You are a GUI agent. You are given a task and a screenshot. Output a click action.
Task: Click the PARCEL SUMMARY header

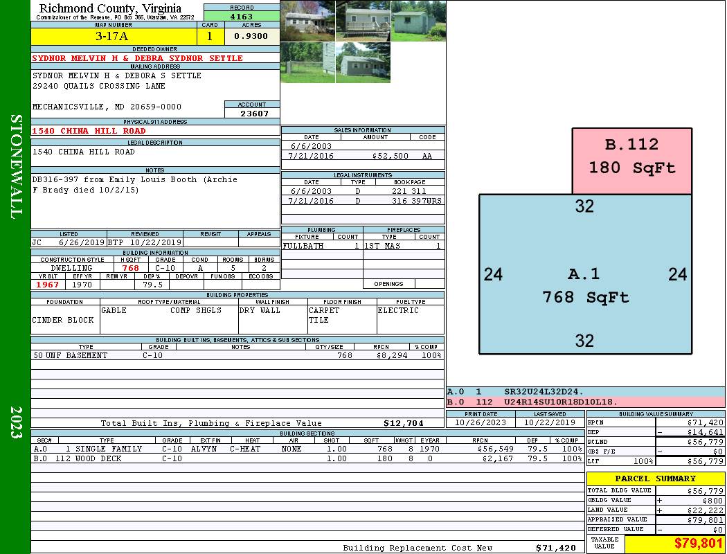(x=655, y=479)
